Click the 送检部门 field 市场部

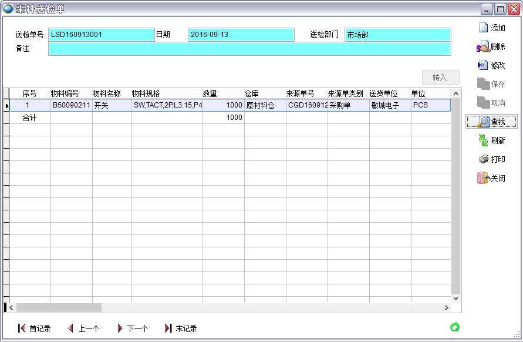tap(397, 35)
